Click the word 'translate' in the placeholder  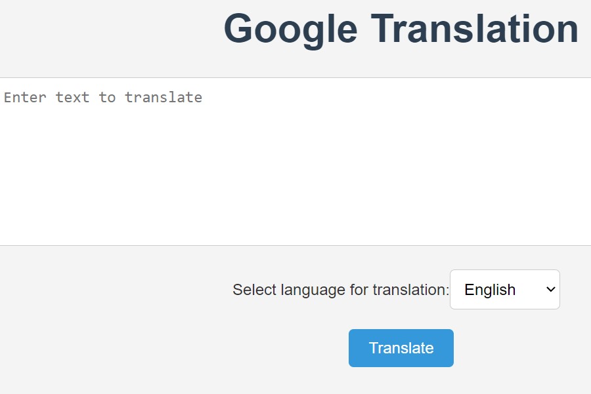164,98
